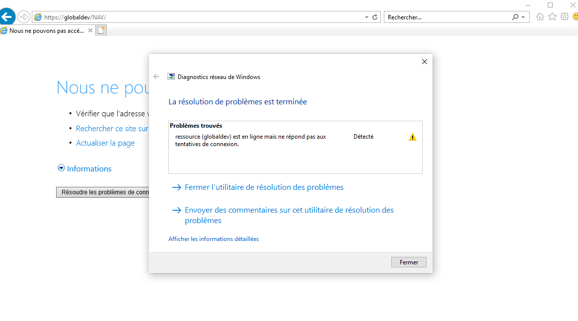Open the address bar autocomplete dropdown arrow

(366, 17)
